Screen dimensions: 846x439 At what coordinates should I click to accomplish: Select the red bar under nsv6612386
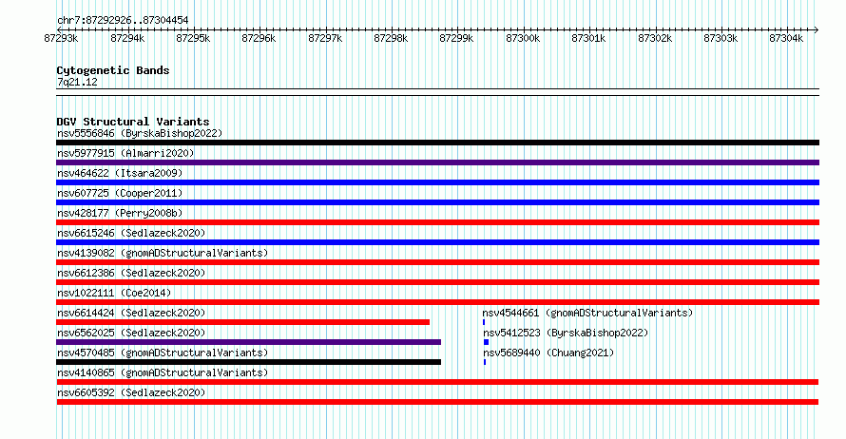pos(437,282)
